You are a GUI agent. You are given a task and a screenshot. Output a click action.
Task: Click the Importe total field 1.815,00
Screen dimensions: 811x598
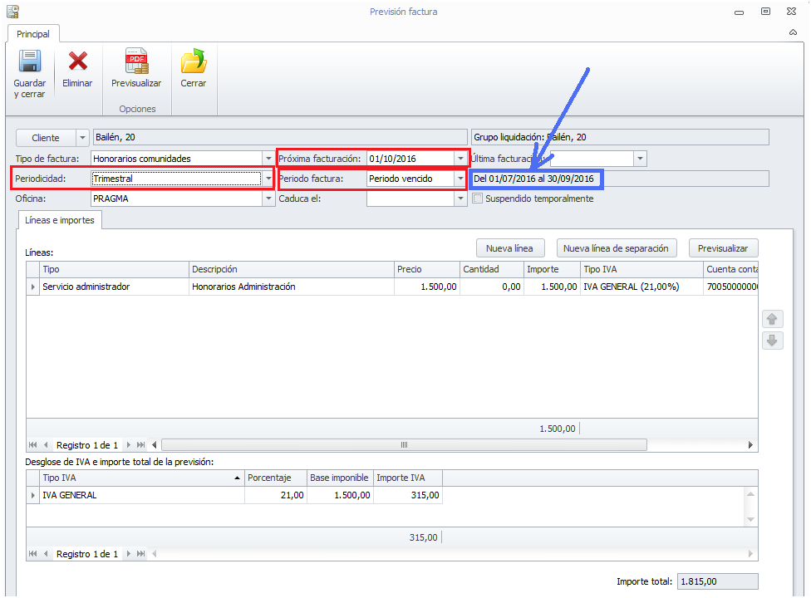pyautogui.click(x=717, y=581)
